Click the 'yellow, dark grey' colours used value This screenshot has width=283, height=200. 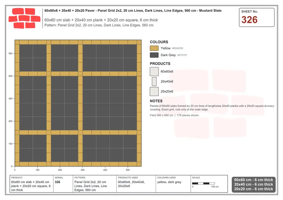[169, 182]
